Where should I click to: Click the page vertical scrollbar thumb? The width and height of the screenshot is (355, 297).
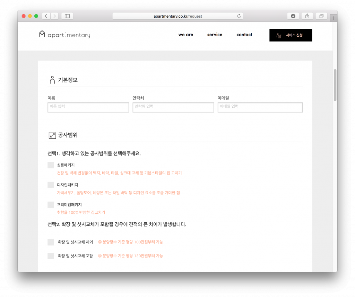pos(335,85)
